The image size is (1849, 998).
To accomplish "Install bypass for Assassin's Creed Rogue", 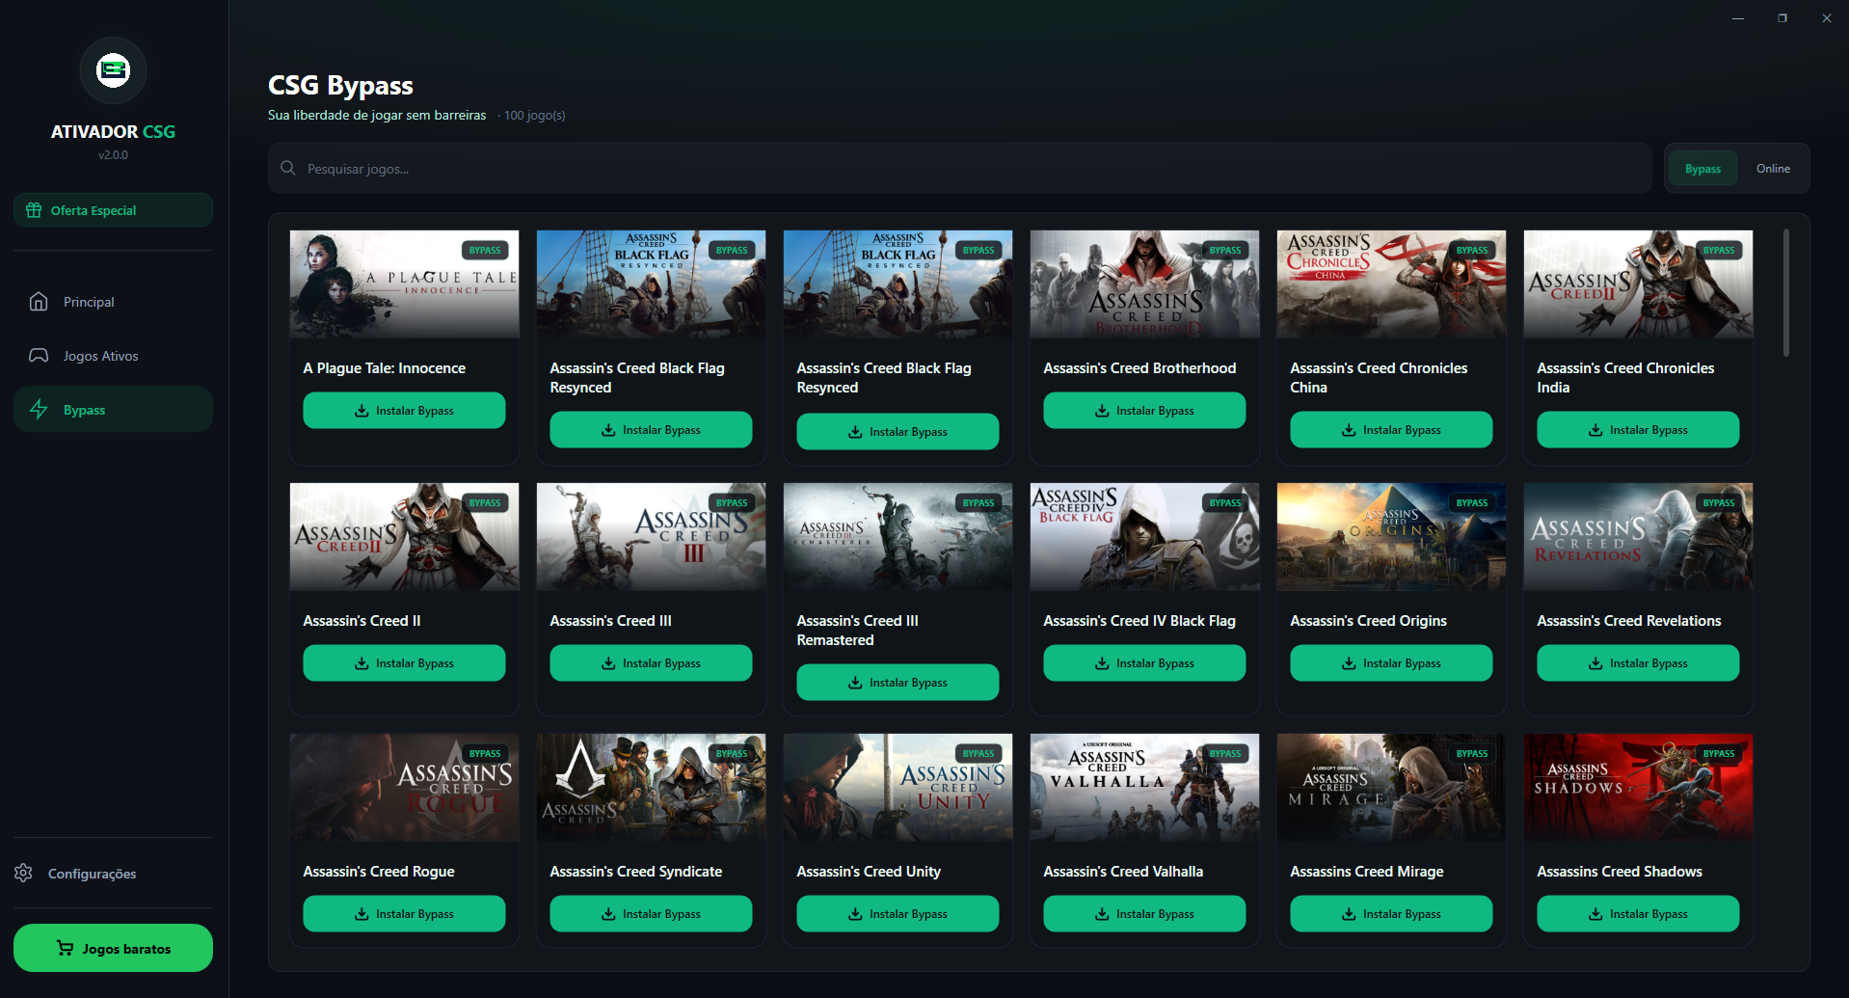I will [404, 914].
